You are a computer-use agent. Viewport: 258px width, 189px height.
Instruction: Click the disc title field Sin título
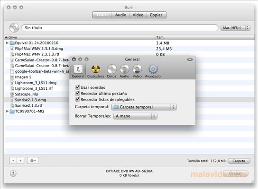(120, 28)
